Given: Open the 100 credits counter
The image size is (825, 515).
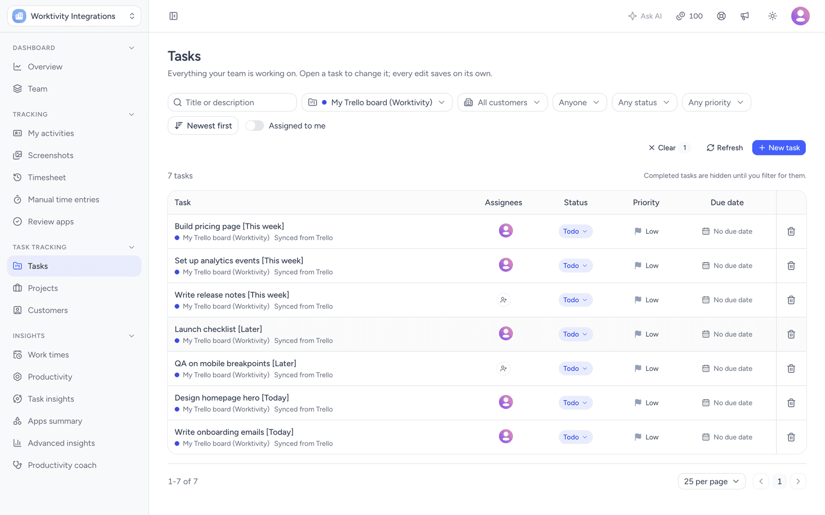Looking at the screenshot, I should click(x=689, y=16).
